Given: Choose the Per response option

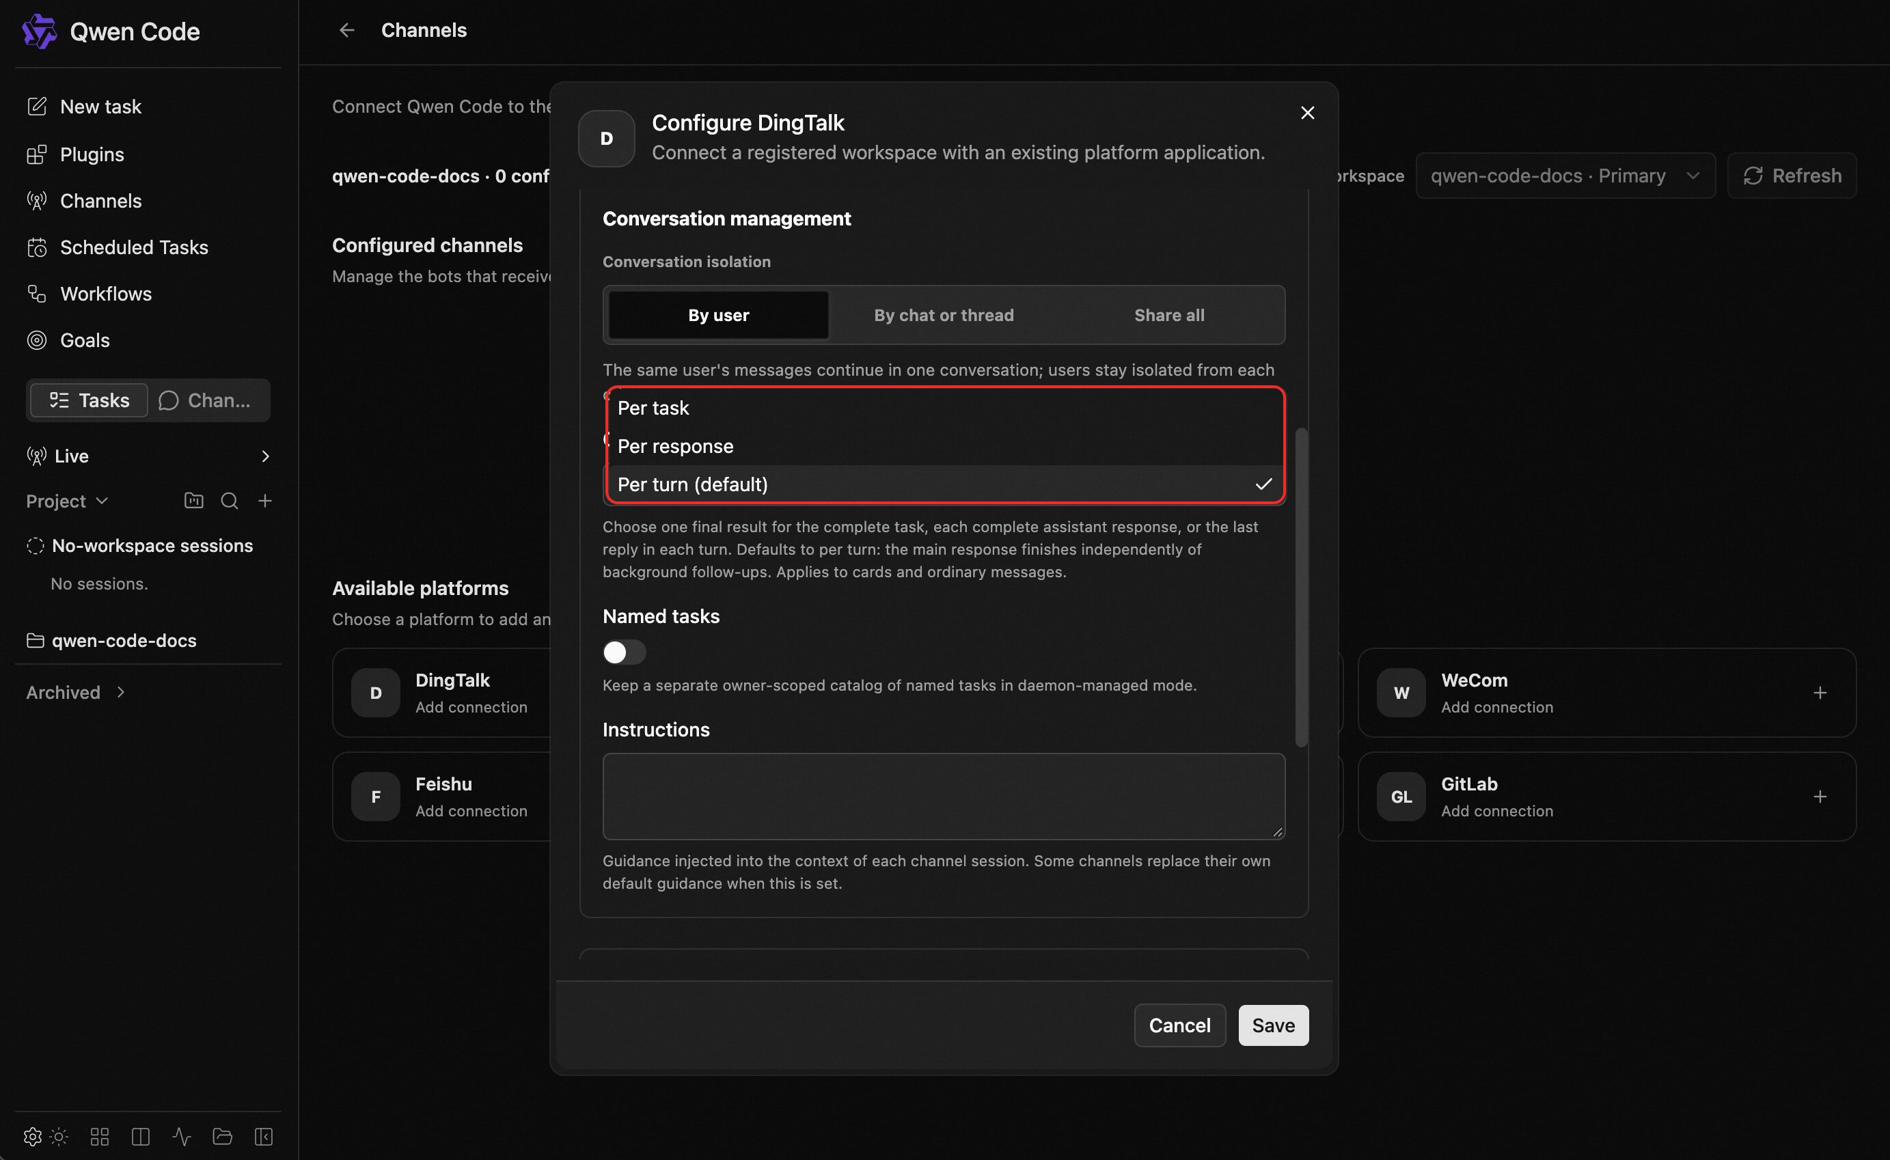Looking at the screenshot, I should (944, 447).
